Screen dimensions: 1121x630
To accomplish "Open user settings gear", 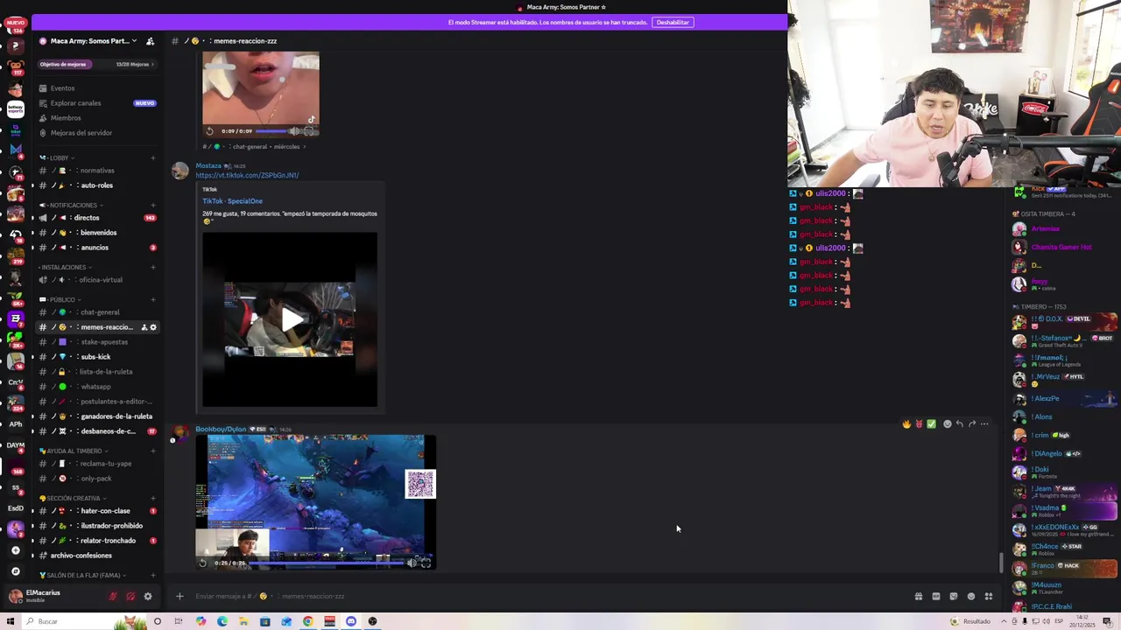I will [148, 596].
